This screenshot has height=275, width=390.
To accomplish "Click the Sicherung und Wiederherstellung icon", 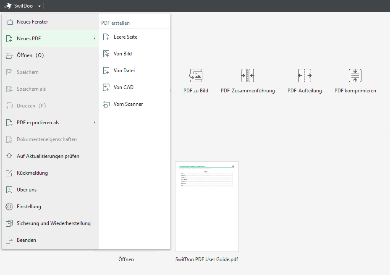I will [x=9, y=223].
